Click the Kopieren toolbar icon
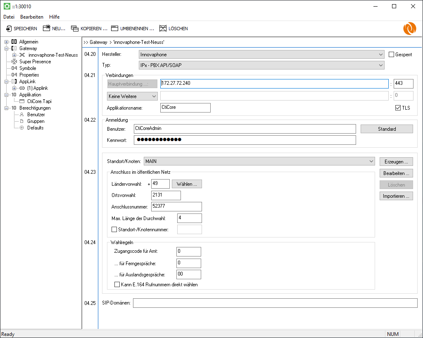423x338 pixels. coord(75,29)
